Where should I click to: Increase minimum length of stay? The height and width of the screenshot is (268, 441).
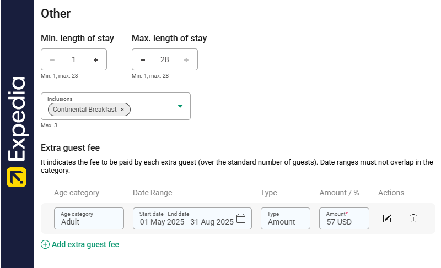pos(96,60)
